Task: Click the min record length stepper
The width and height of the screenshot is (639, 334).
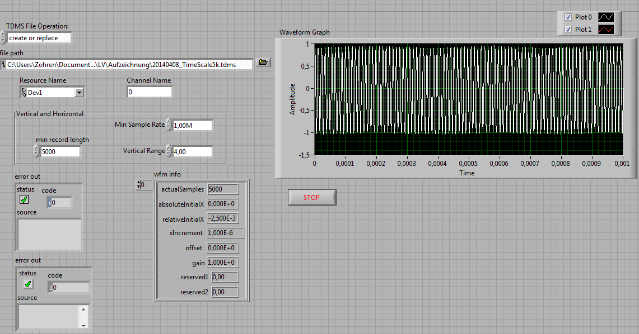Action: click(x=36, y=151)
